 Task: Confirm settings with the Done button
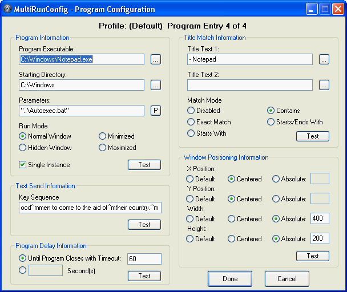(230, 279)
